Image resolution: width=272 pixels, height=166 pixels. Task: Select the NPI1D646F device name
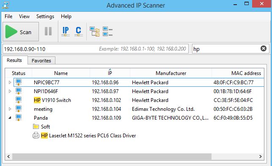point(46,91)
